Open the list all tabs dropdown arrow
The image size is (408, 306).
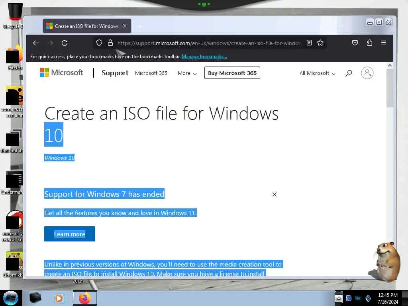coord(341,26)
